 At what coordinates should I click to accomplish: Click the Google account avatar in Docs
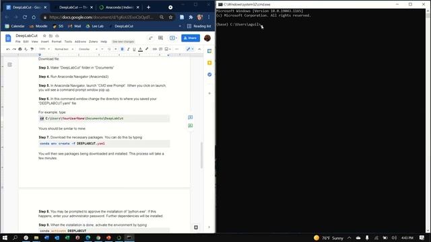(207, 38)
